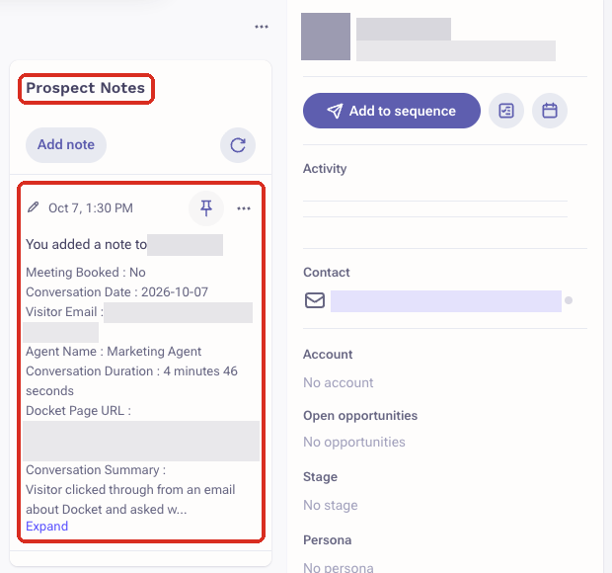Click the Open opportunities label
The width and height of the screenshot is (612, 573).
click(x=360, y=416)
